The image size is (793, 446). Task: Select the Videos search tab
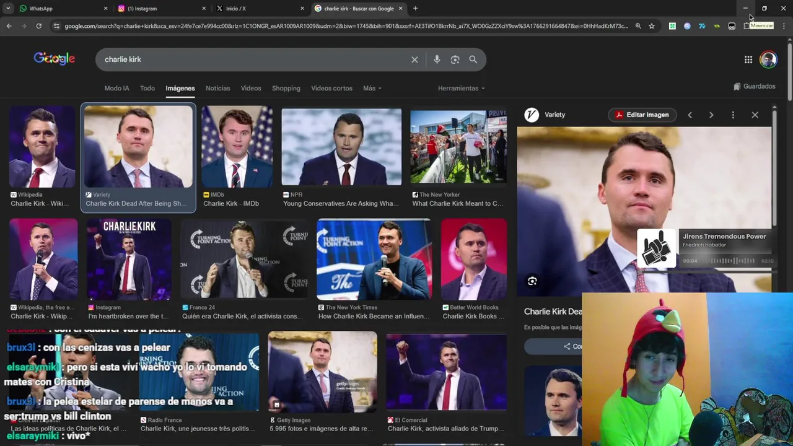coord(251,88)
